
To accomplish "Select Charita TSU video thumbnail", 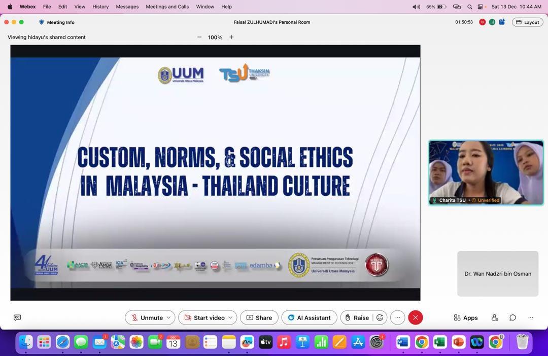I will click(x=486, y=172).
